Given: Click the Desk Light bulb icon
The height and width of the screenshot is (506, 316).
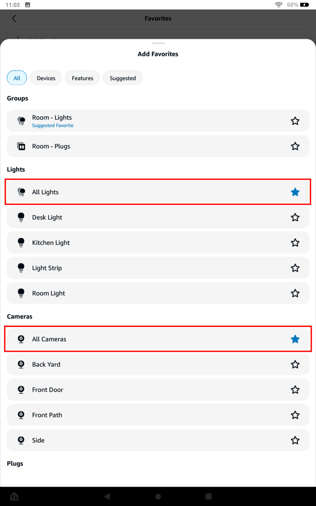Looking at the screenshot, I should [x=21, y=217].
